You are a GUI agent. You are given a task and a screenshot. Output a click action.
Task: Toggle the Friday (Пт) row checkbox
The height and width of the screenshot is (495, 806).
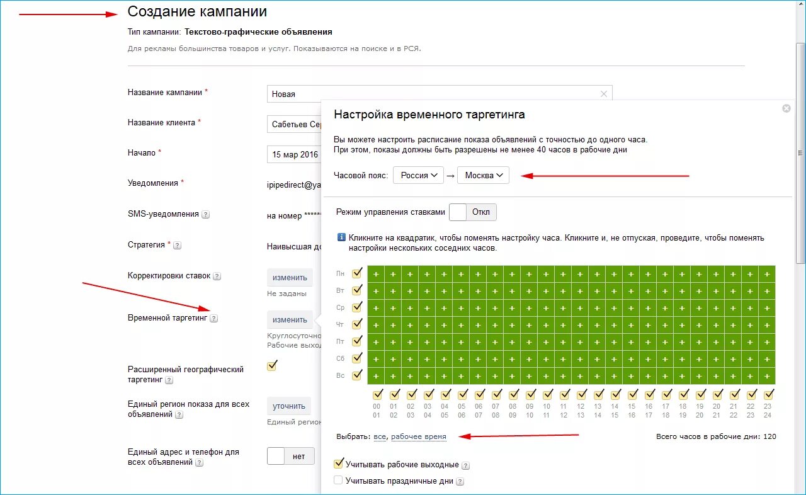point(358,341)
